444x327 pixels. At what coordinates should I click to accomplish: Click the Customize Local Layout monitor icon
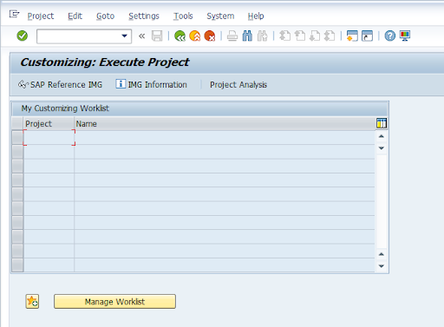[405, 36]
